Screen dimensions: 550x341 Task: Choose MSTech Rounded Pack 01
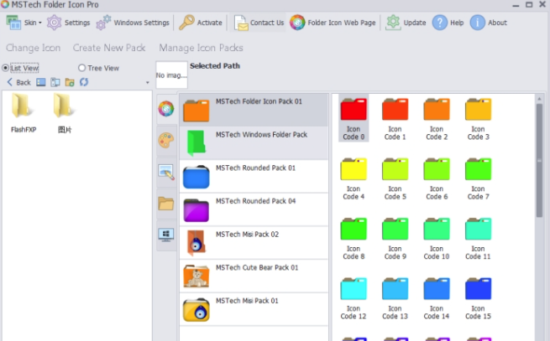pyautogui.click(x=254, y=176)
